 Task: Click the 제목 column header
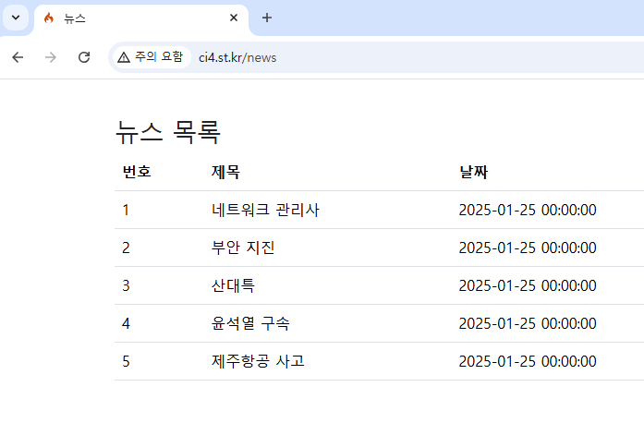(225, 172)
